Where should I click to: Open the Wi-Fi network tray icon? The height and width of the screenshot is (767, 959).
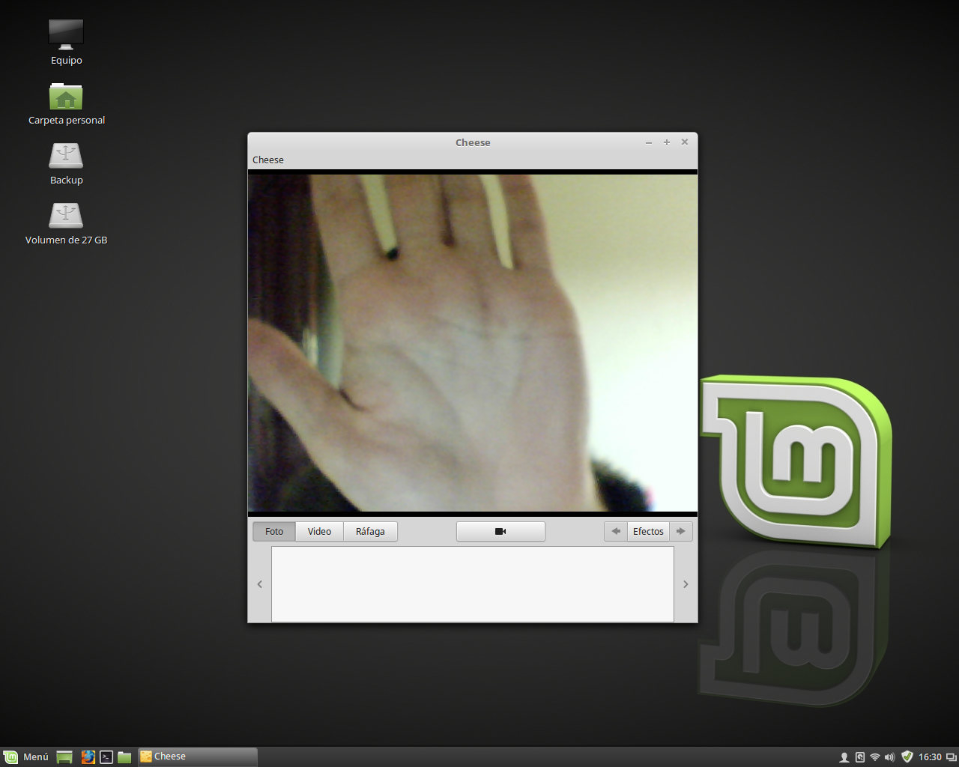pyautogui.click(x=874, y=757)
